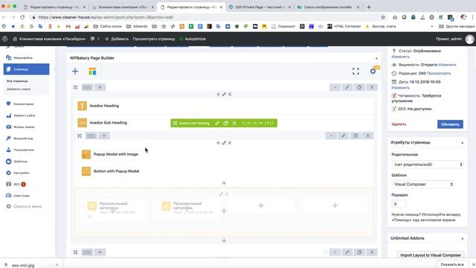The height and width of the screenshot is (268, 476).
Task: Reload the browser page
Action: [x=22, y=17]
